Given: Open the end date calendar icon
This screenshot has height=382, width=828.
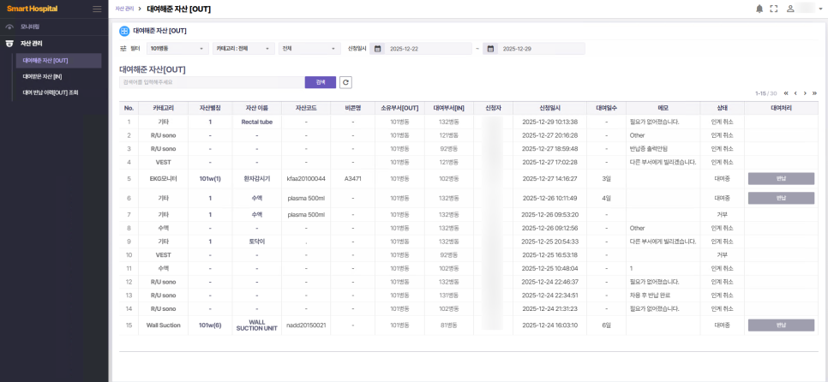Looking at the screenshot, I should [x=490, y=49].
